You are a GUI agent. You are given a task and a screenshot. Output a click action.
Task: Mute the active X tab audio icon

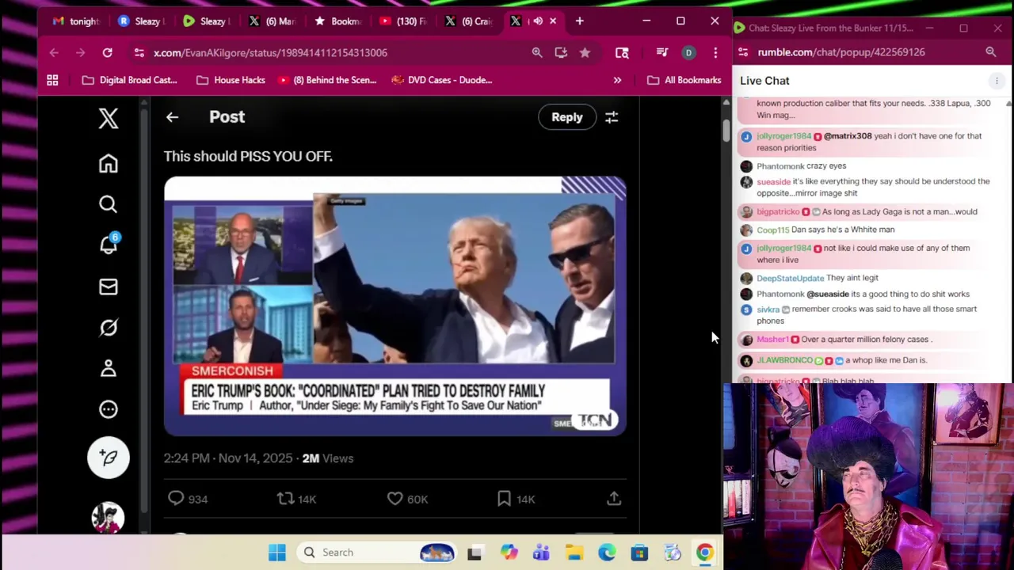point(538,21)
